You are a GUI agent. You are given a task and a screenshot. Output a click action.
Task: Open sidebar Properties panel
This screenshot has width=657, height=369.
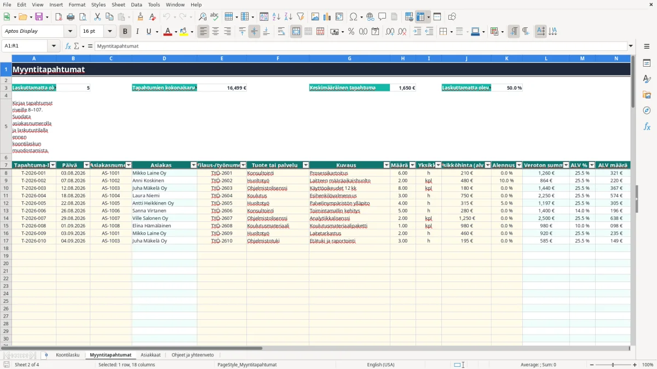[647, 63]
